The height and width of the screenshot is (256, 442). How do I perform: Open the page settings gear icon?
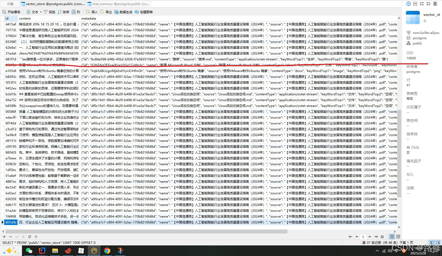pos(382,237)
